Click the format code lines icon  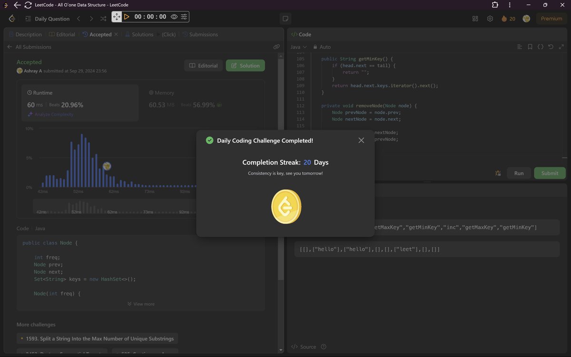click(520, 47)
